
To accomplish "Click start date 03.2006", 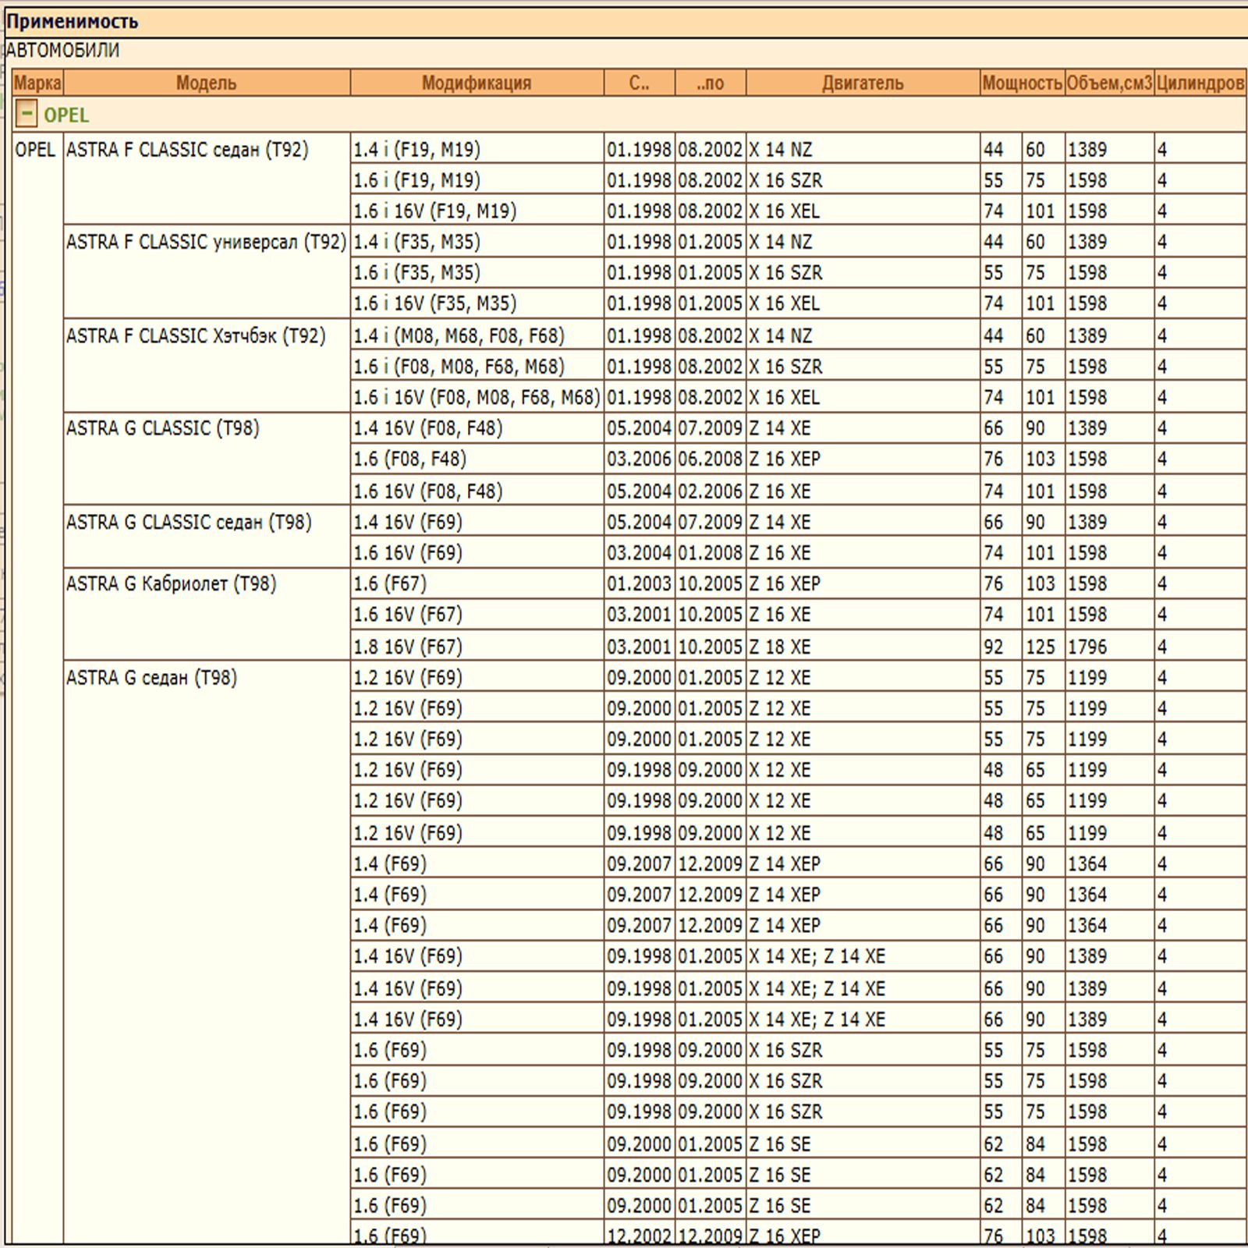I will [x=640, y=459].
